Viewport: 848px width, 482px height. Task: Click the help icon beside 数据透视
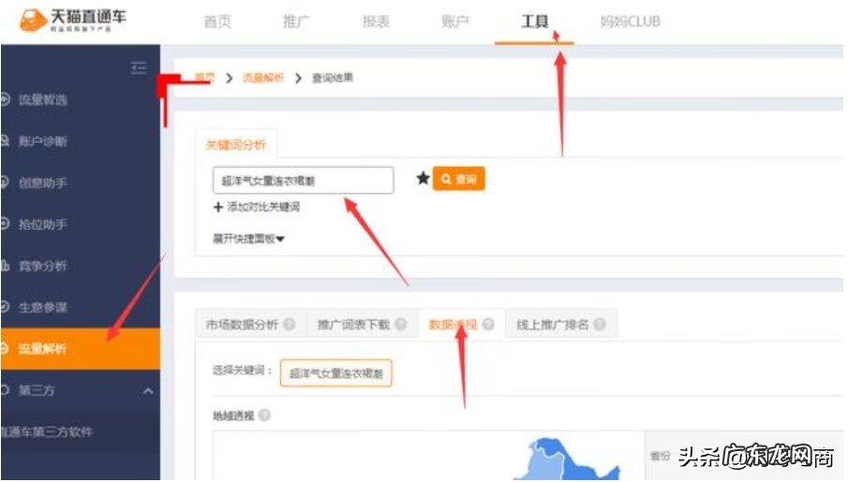[488, 324]
